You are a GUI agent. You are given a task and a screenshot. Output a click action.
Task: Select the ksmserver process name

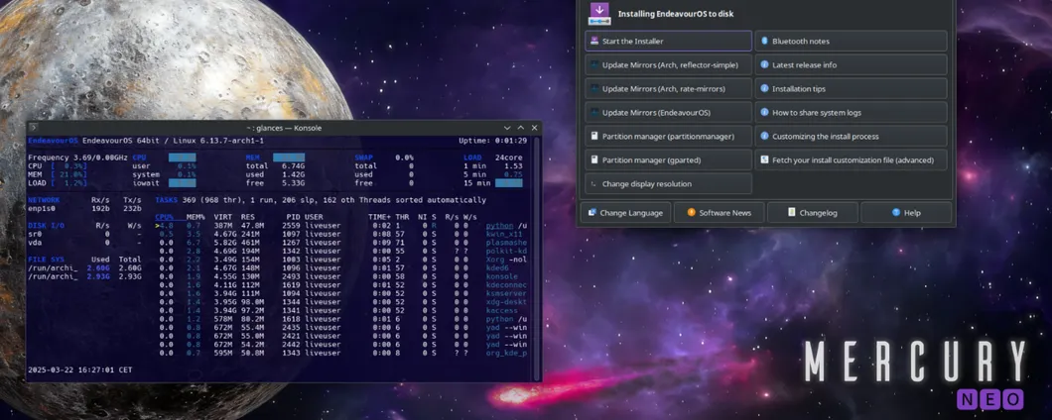[x=506, y=293]
